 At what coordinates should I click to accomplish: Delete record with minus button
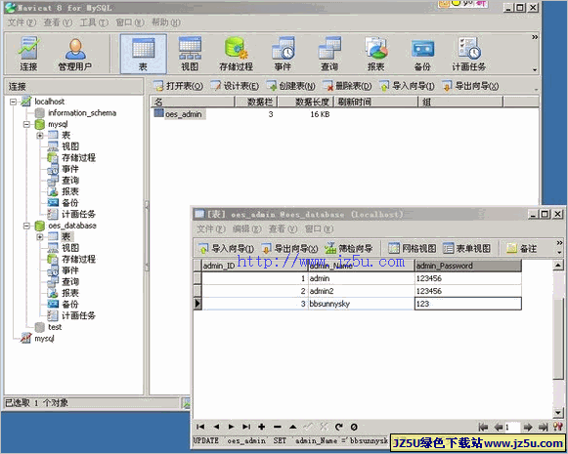tap(278, 427)
